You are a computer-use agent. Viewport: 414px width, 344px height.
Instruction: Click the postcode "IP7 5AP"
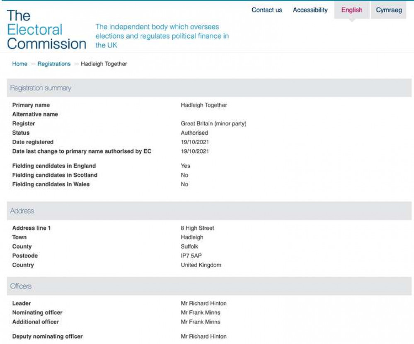191,255
